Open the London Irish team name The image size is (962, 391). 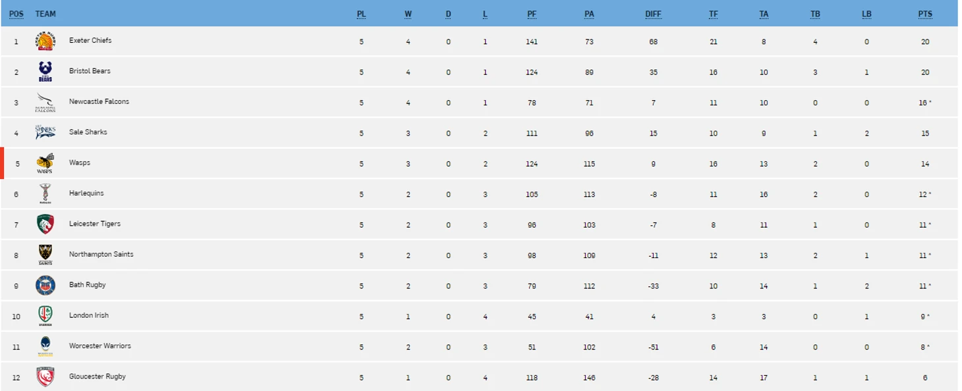click(x=89, y=315)
